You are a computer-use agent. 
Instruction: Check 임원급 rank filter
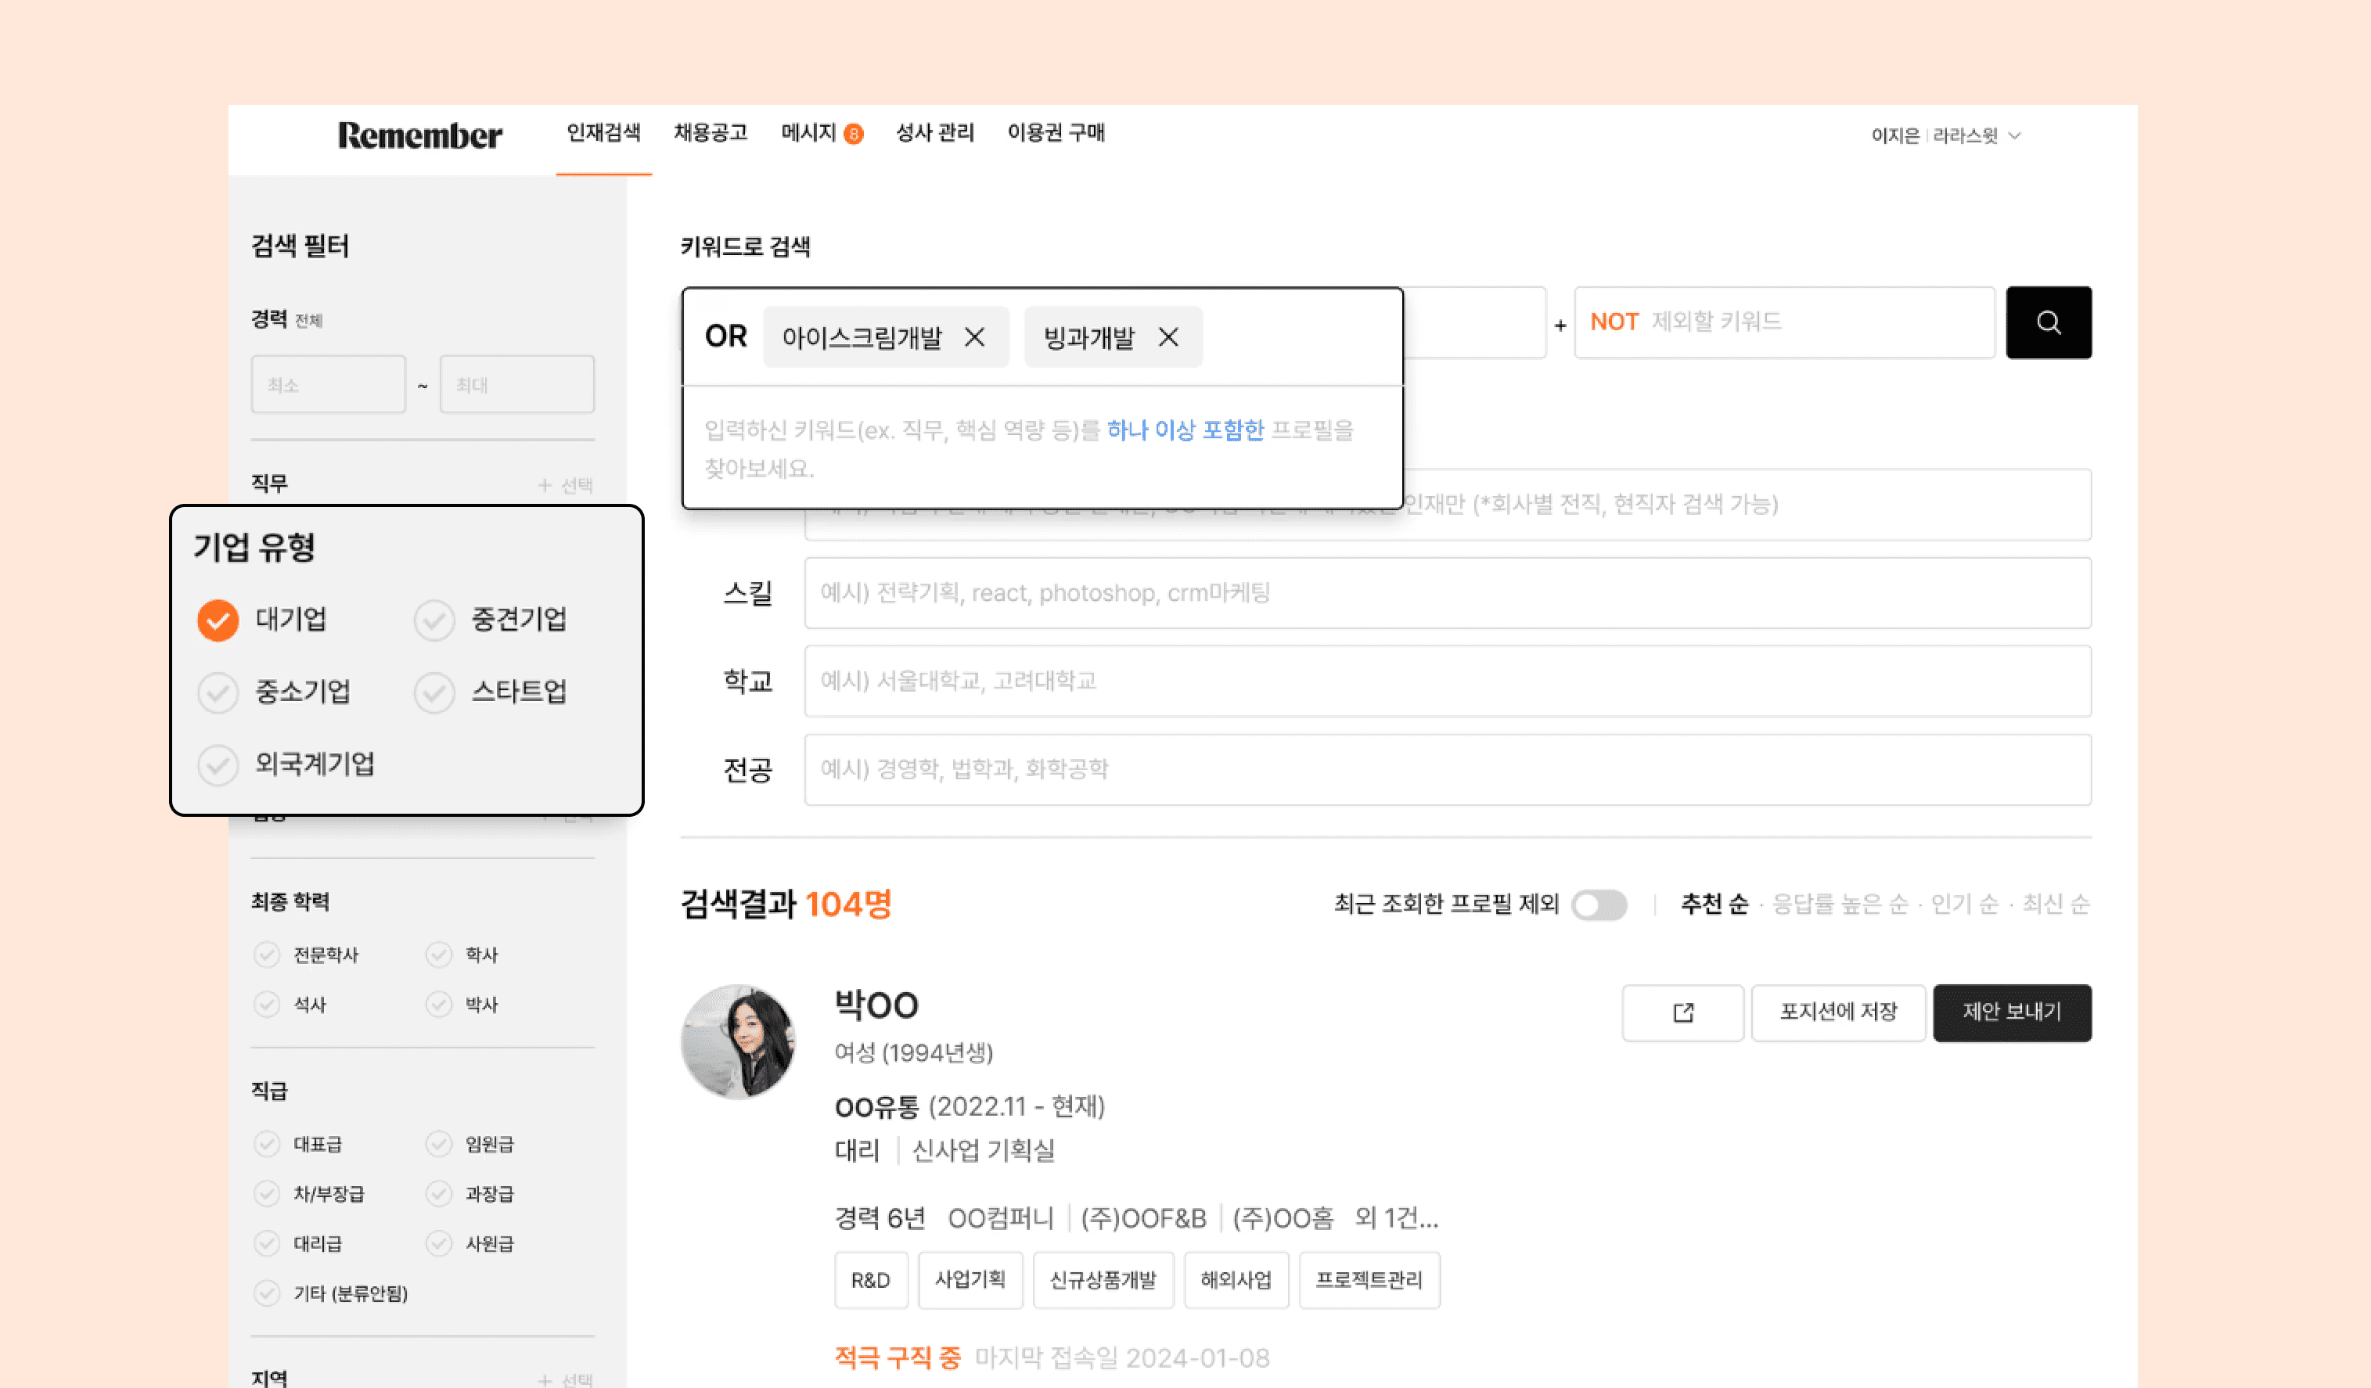pos(438,1143)
